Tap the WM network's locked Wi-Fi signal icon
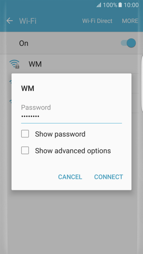143x254 pixels. [x=14, y=64]
